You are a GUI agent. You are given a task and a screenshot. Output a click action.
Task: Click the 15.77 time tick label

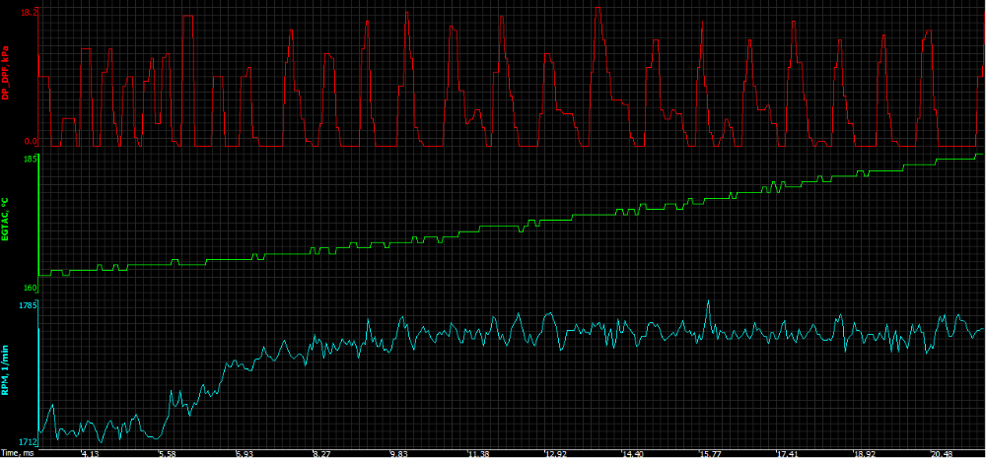click(710, 453)
